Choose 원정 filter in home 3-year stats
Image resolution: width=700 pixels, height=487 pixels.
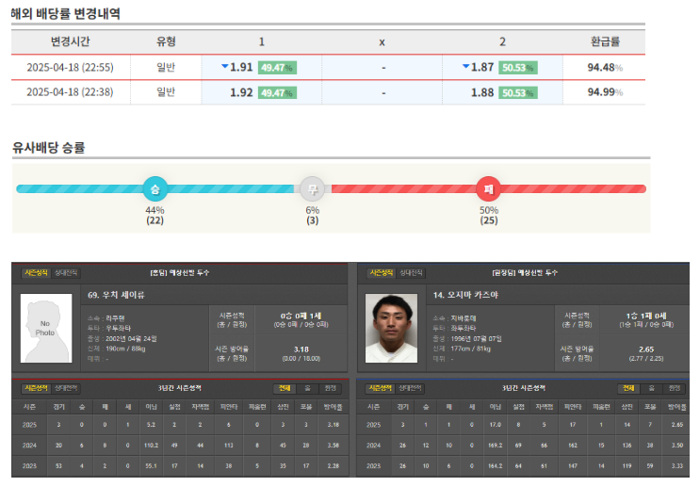pyautogui.click(x=330, y=388)
